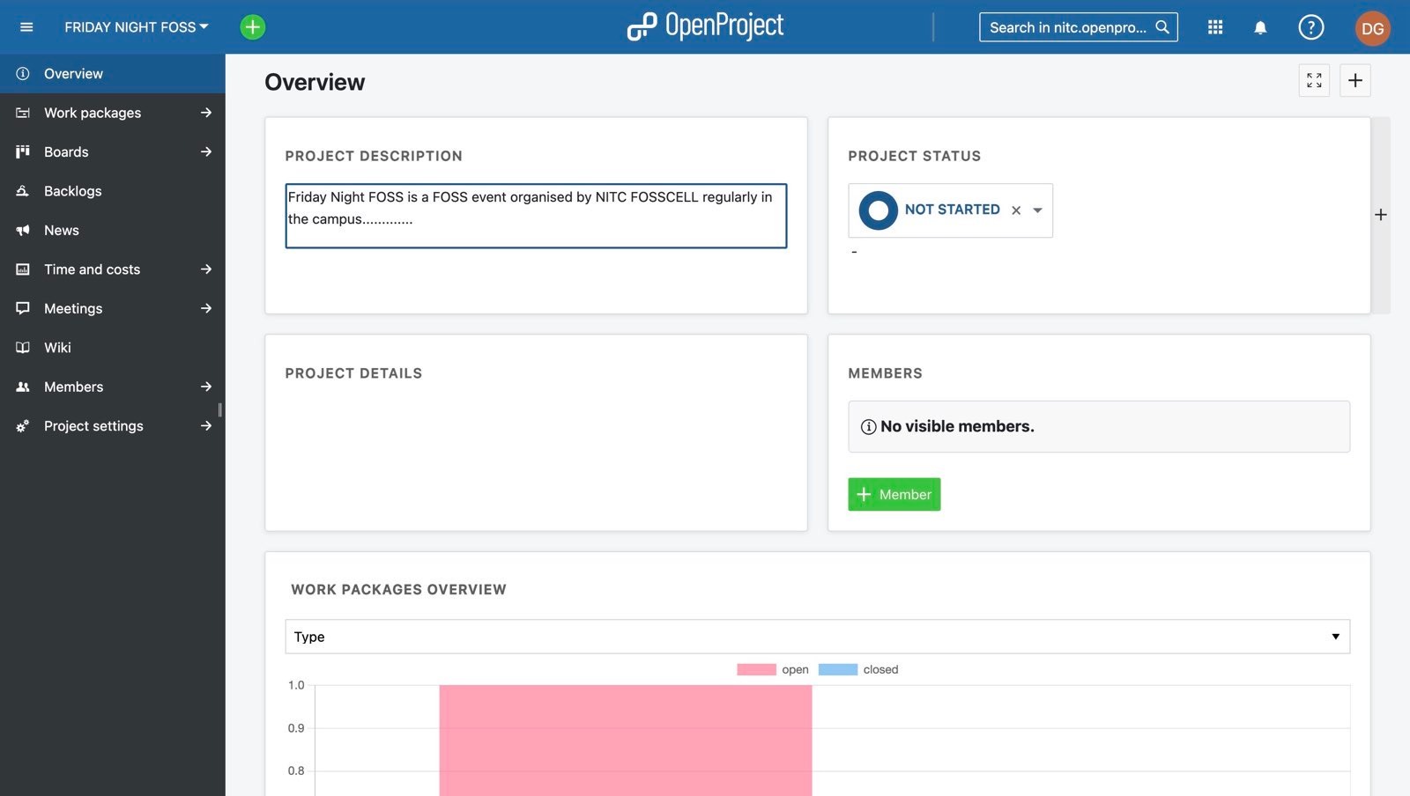This screenshot has width=1410, height=796.
Task: Add a widget with the Overview plus button
Action: pos(1355,81)
